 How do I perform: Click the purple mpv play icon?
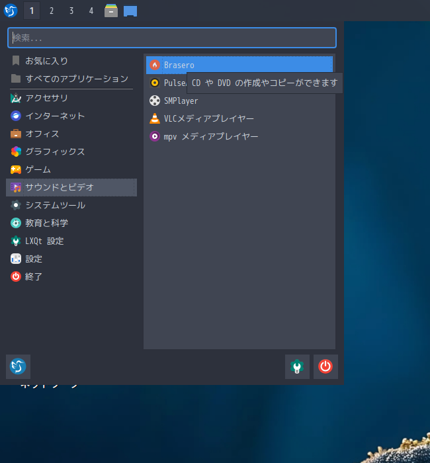click(155, 136)
